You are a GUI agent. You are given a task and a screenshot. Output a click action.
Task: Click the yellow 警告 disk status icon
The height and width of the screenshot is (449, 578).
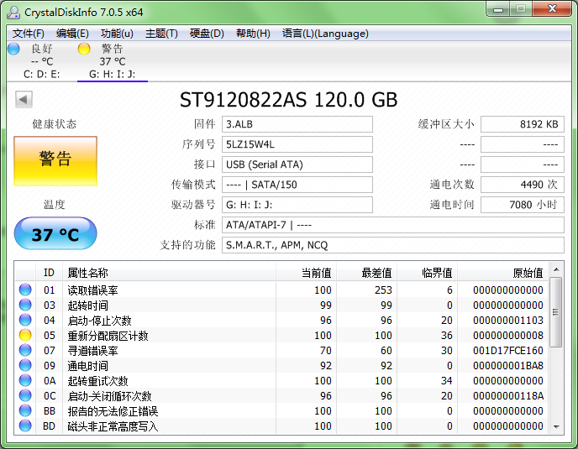tap(84, 49)
